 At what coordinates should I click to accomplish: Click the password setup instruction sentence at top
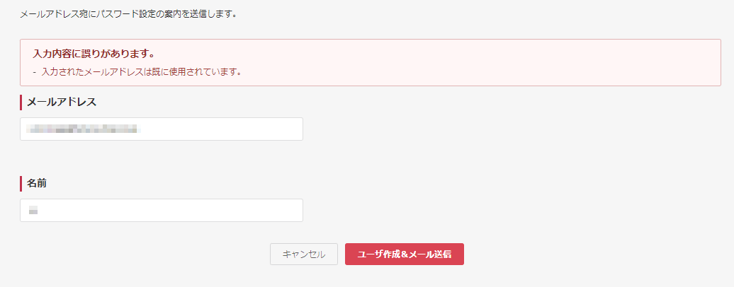tap(128, 14)
